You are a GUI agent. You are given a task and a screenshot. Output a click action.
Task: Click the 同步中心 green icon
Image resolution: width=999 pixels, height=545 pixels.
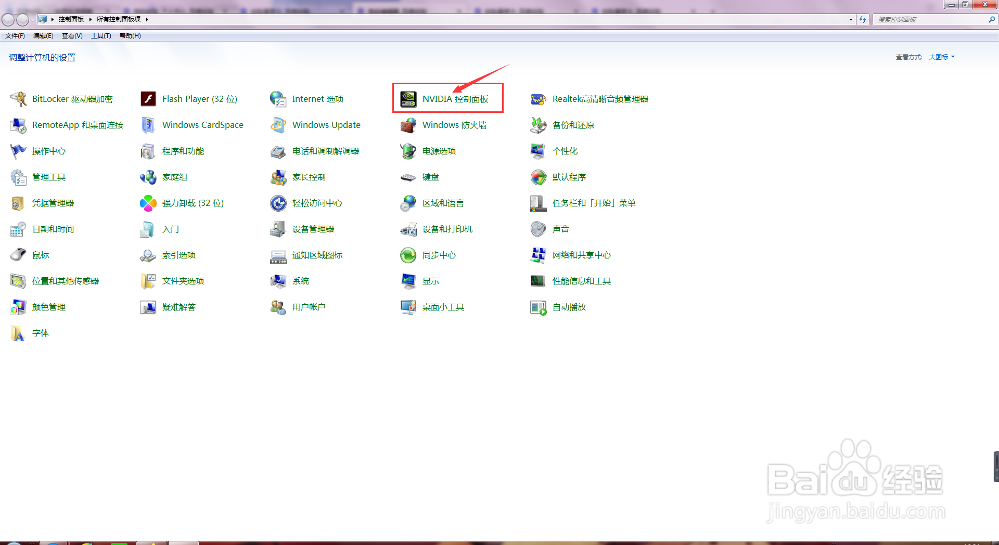click(x=408, y=255)
